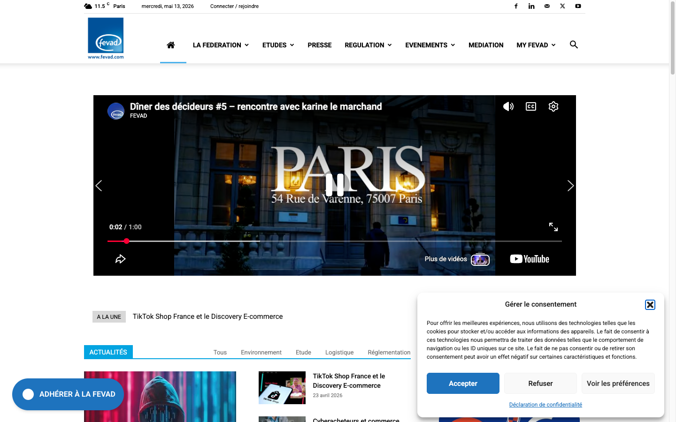Close the consent dialog with X

click(650, 305)
